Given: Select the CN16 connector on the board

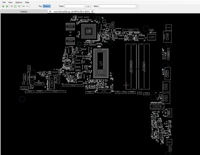Looking at the screenshot, I should pyautogui.click(x=157, y=107).
